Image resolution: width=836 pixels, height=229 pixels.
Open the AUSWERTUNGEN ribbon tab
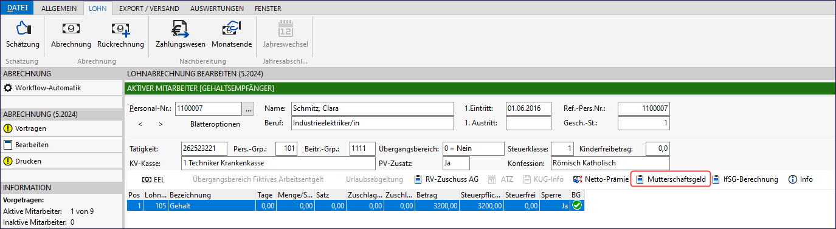(x=217, y=8)
